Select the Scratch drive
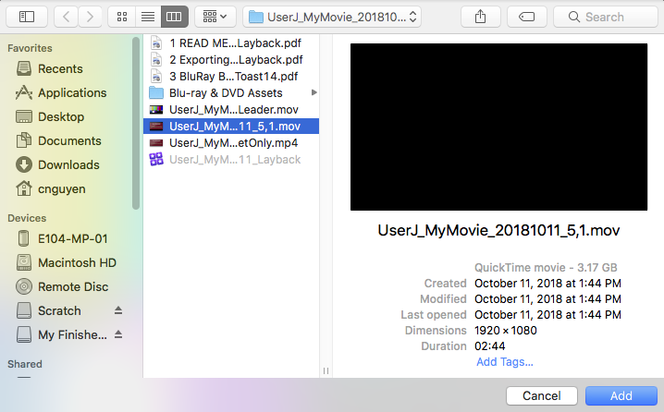 pyautogui.click(x=59, y=311)
